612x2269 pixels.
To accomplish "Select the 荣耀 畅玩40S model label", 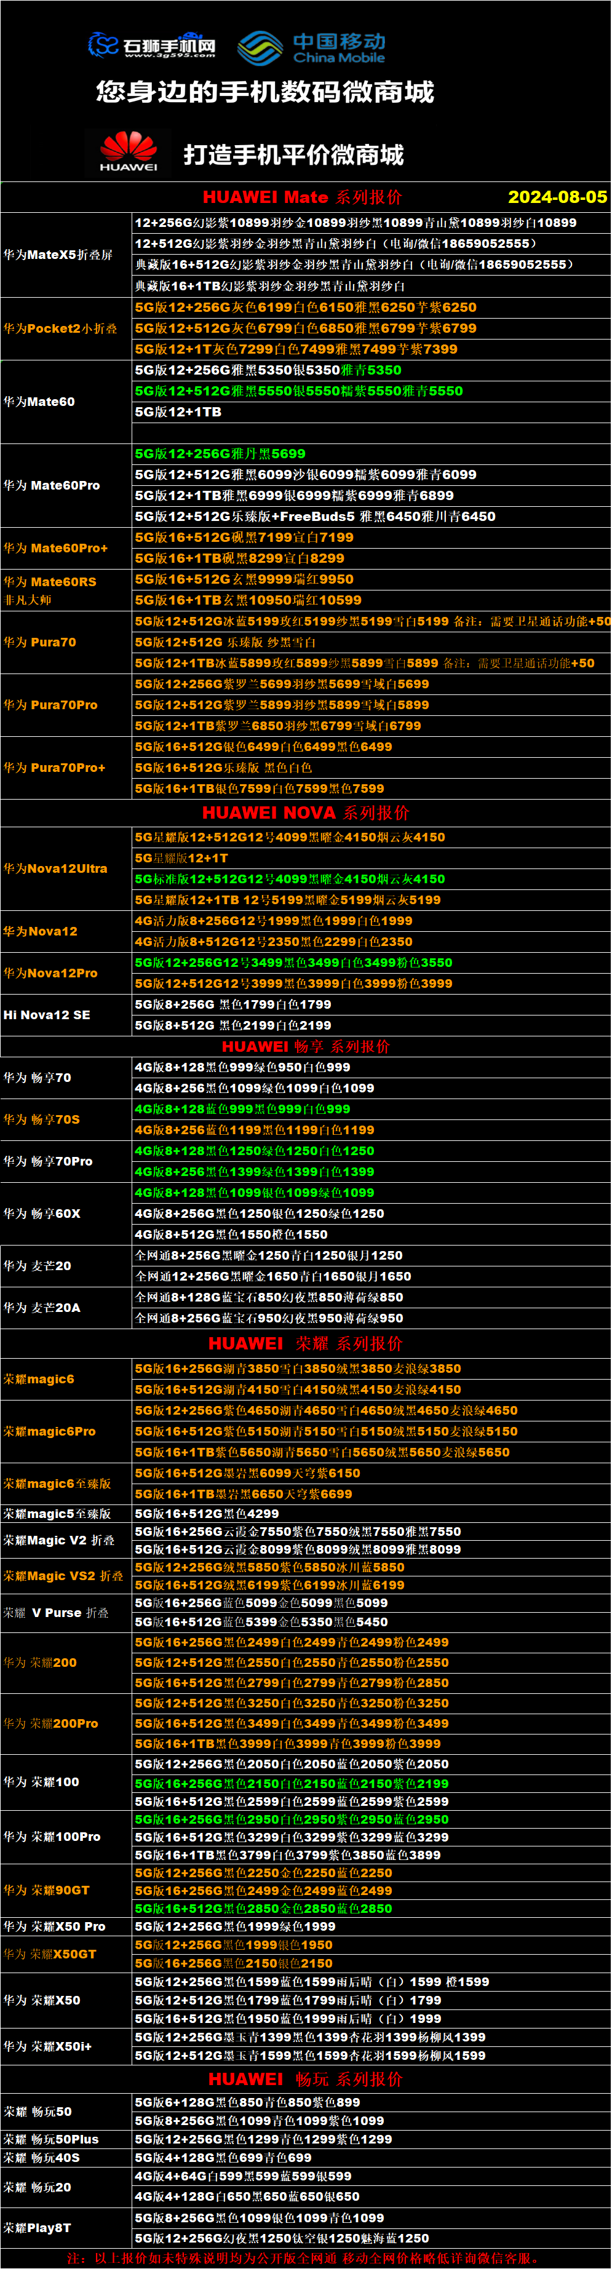I will pyautogui.click(x=41, y=2157).
